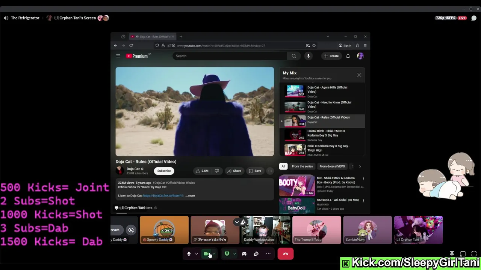Open a new browser tab with plus

coord(181,36)
